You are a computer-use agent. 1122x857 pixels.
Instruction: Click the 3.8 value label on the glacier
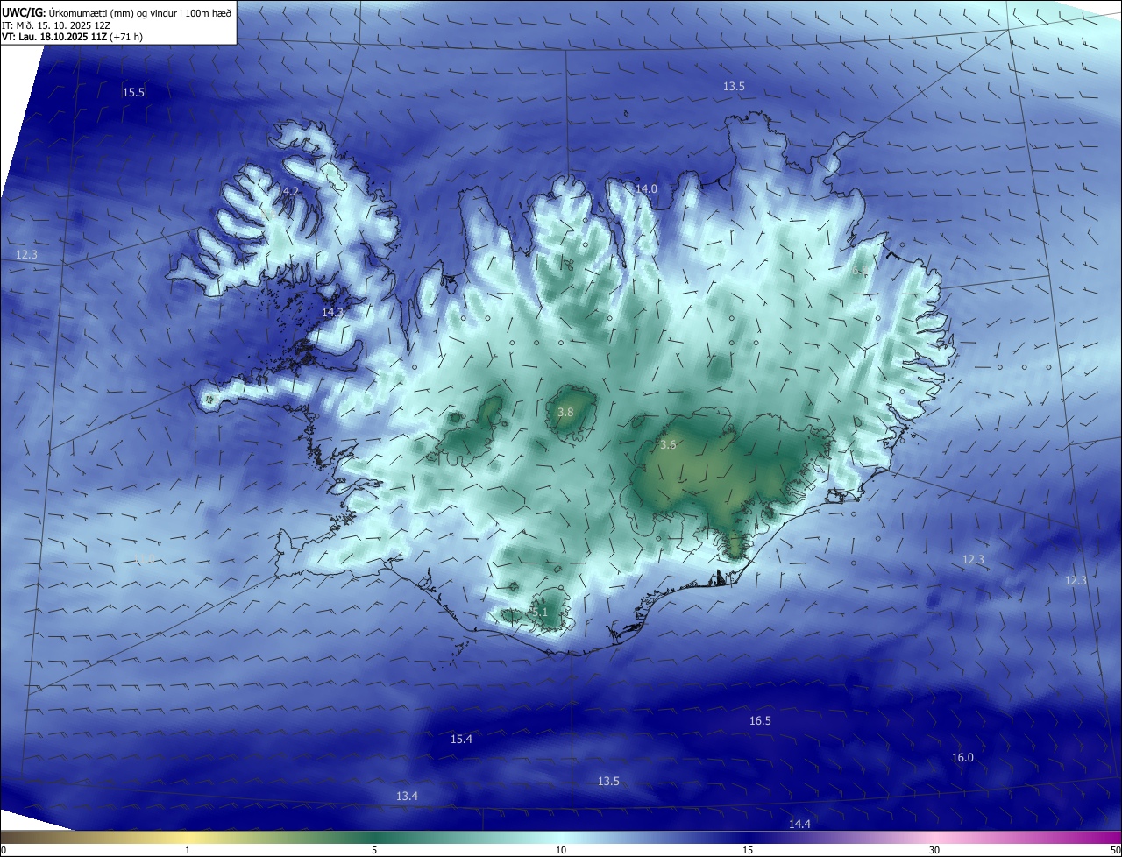point(565,412)
